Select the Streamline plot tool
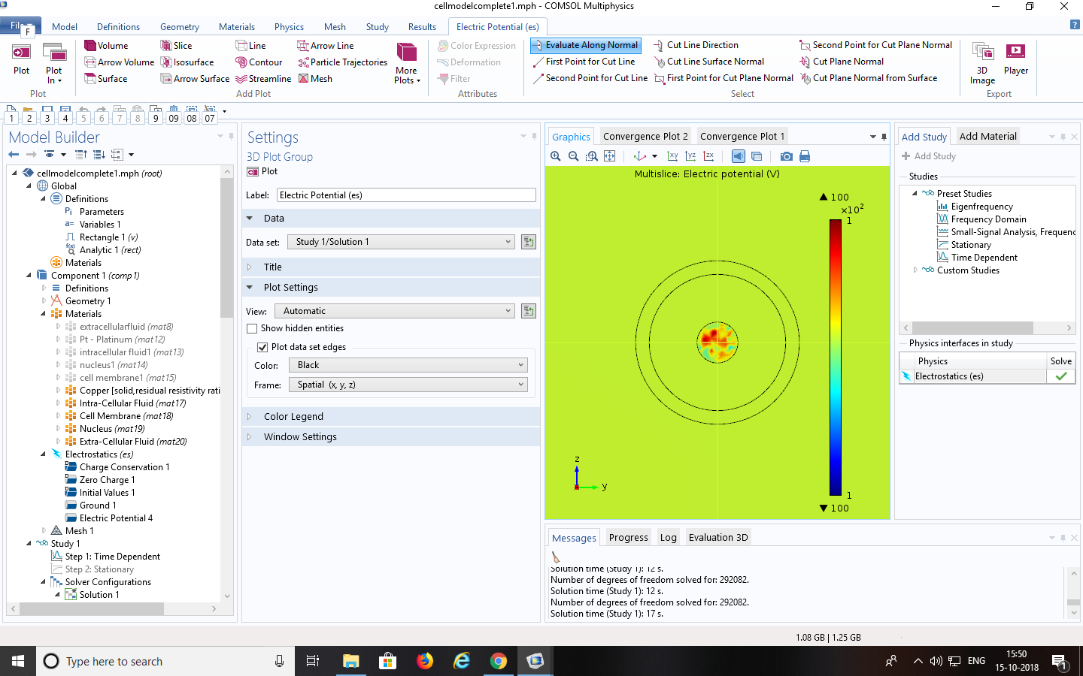Image resolution: width=1083 pixels, height=676 pixels. [263, 79]
